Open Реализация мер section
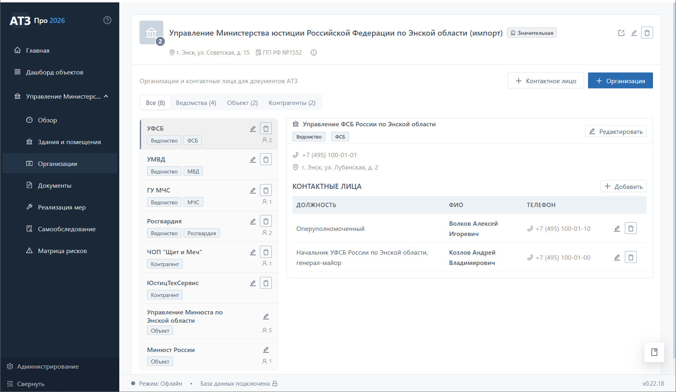The width and height of the screenshot is (676, 392). coord(59,207)
